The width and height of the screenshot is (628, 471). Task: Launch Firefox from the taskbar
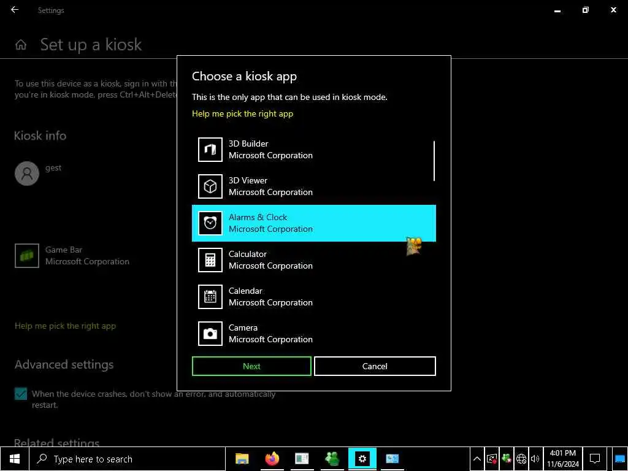pyautogui.click(x=272, y=459)
